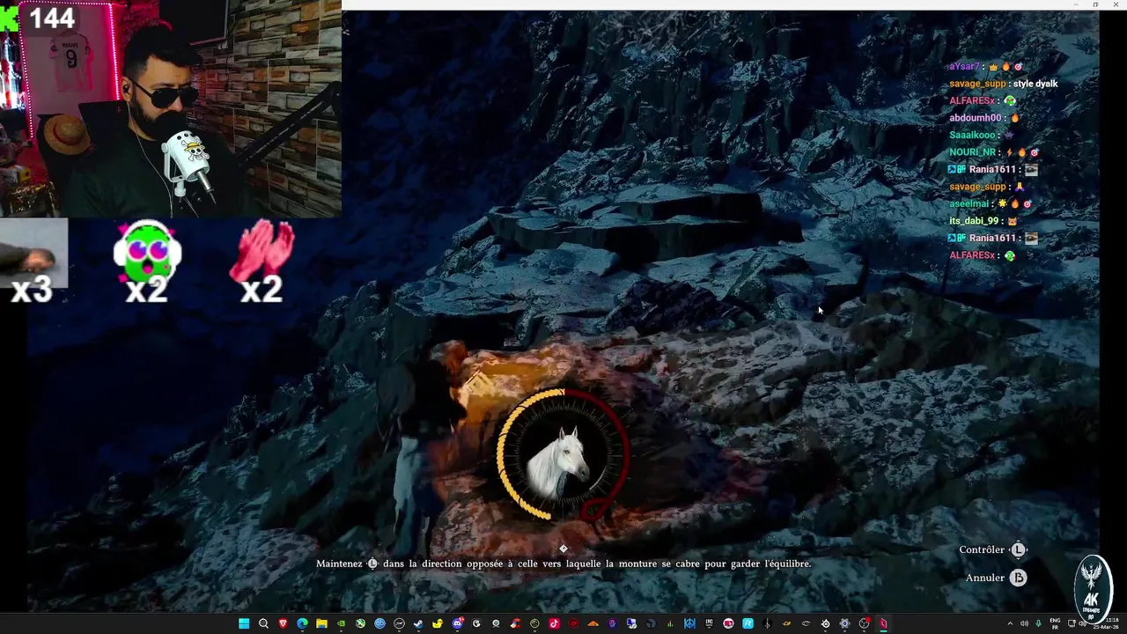Screen dimensions: 1127x634
Task: Click username NOURI_NR in chat
Action: (x=972, y=152)
